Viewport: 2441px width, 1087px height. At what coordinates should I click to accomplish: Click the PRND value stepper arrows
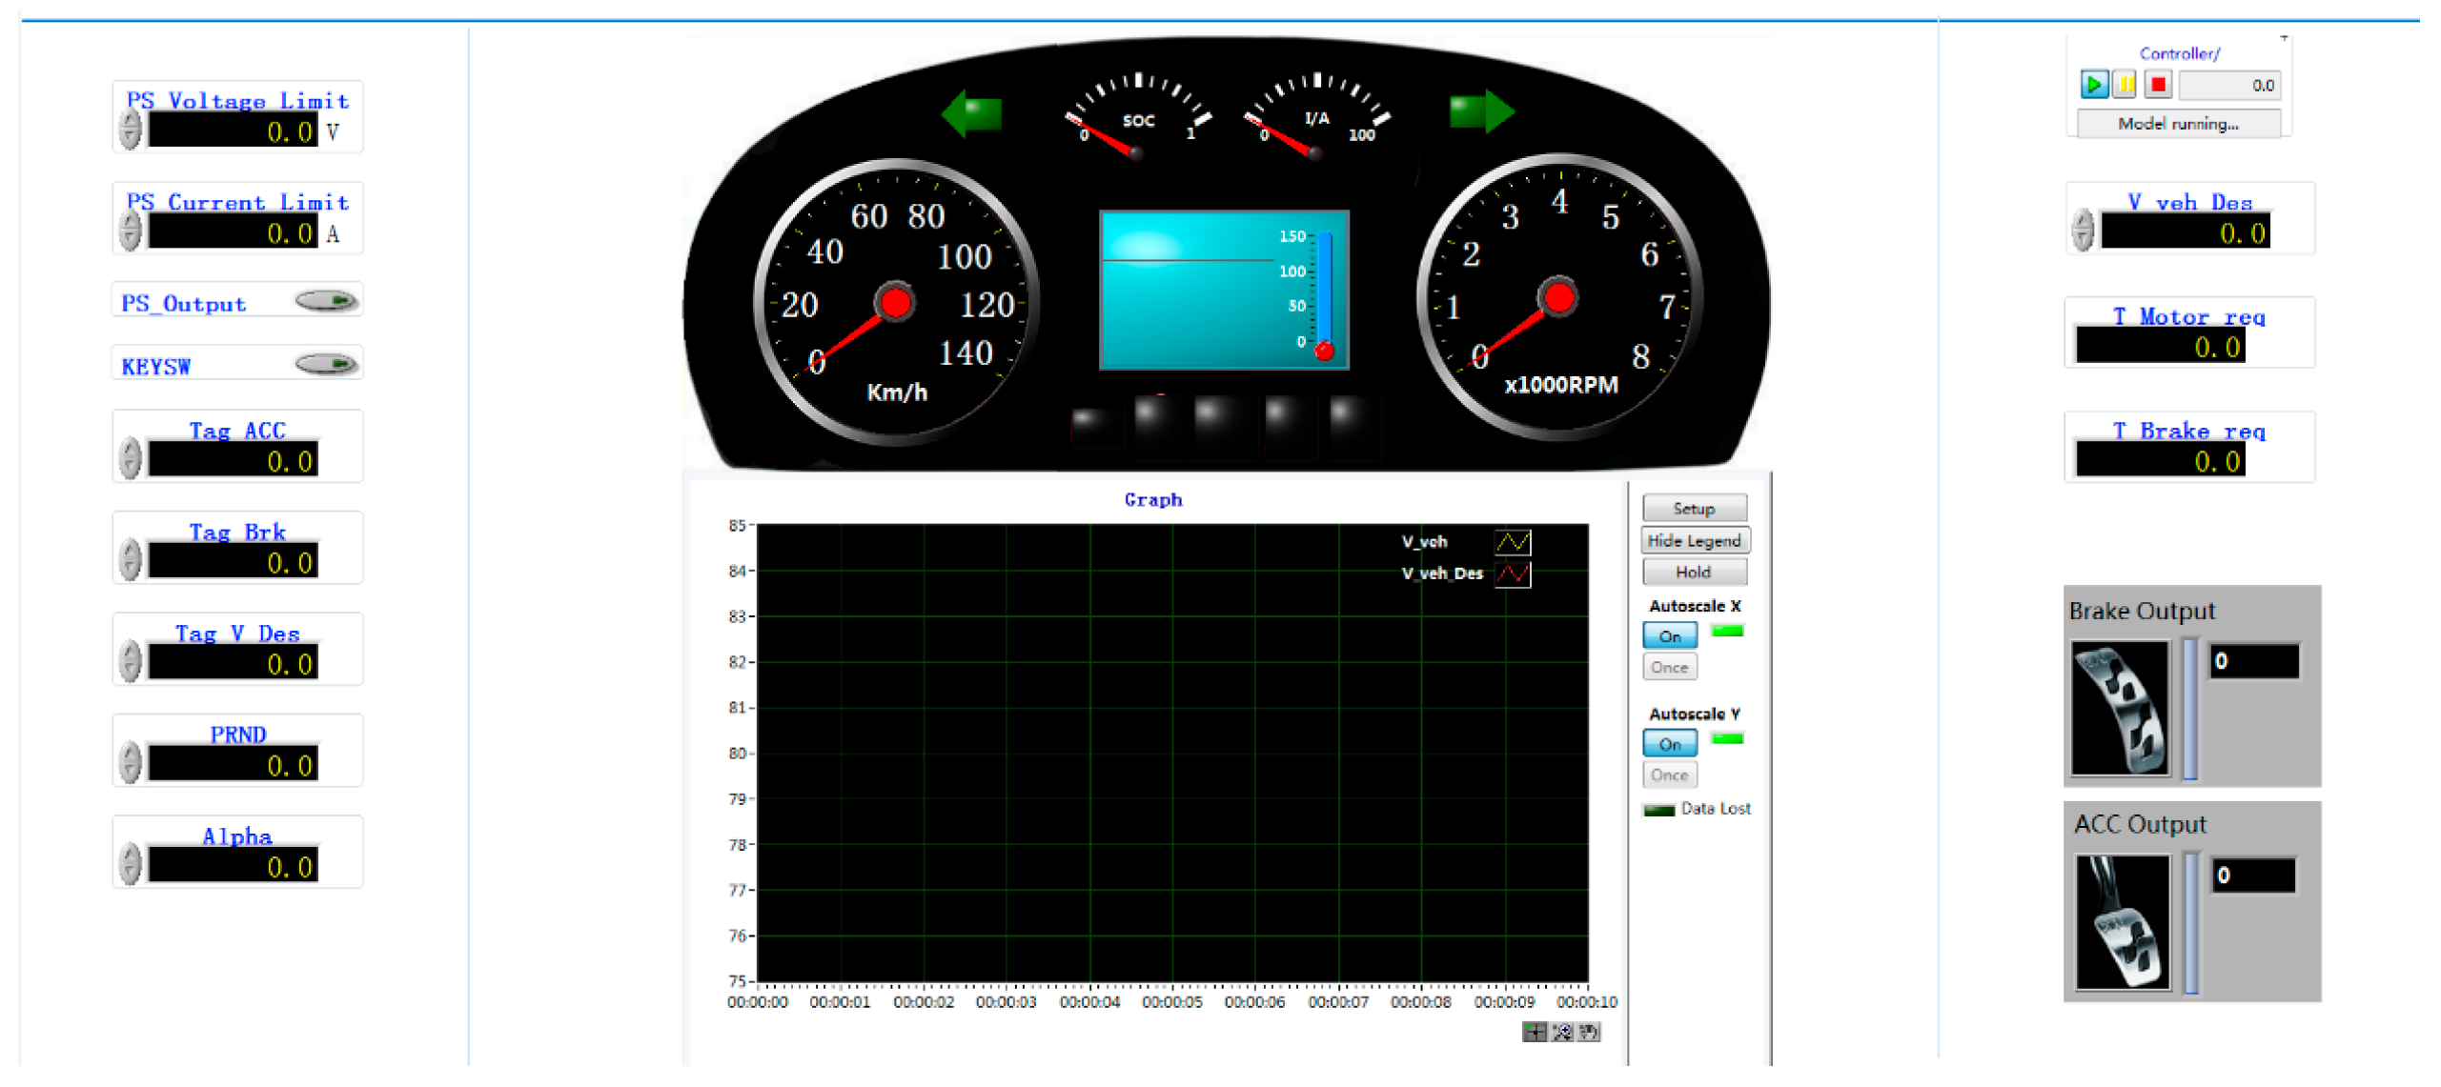tap(131, 762)
